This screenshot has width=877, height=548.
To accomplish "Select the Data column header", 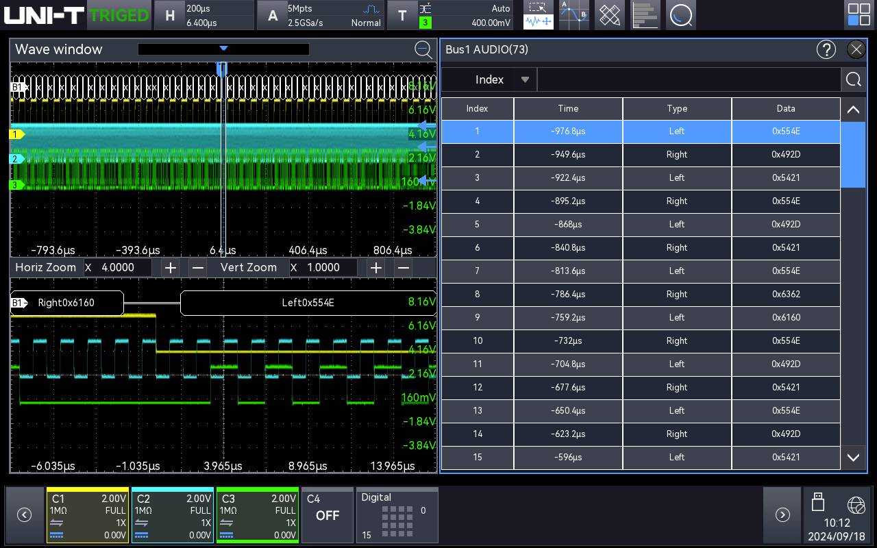I will click(785, 108).
